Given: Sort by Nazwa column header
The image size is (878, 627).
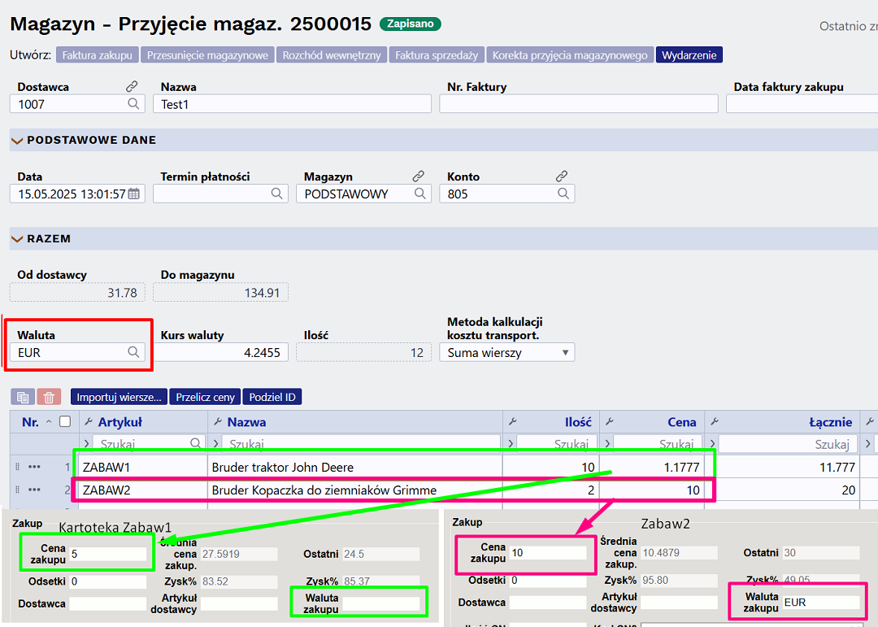Looking at the screenshot, I should point(246,422).
